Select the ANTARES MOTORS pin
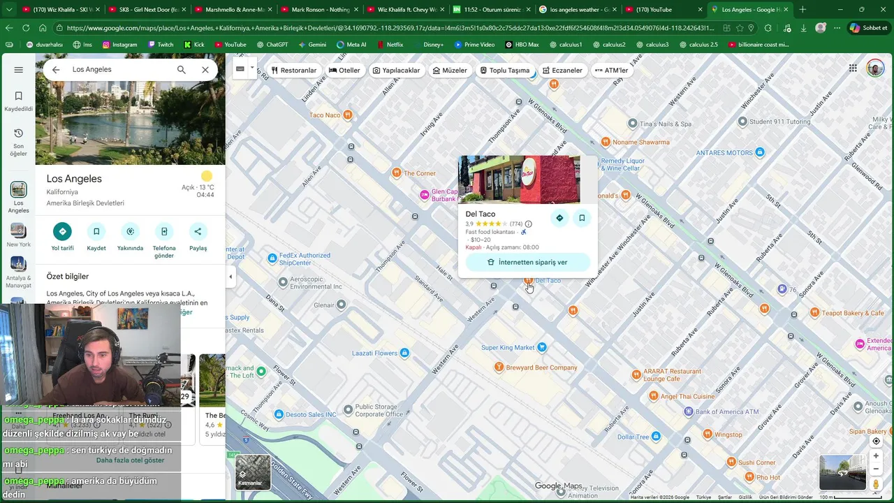This screenshot has width=894, height=503. tap(760, 152)
